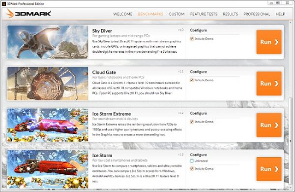This screenshot has height=192, width=295.
Task: Open the Welcome tab
Action: pos(122,14)
